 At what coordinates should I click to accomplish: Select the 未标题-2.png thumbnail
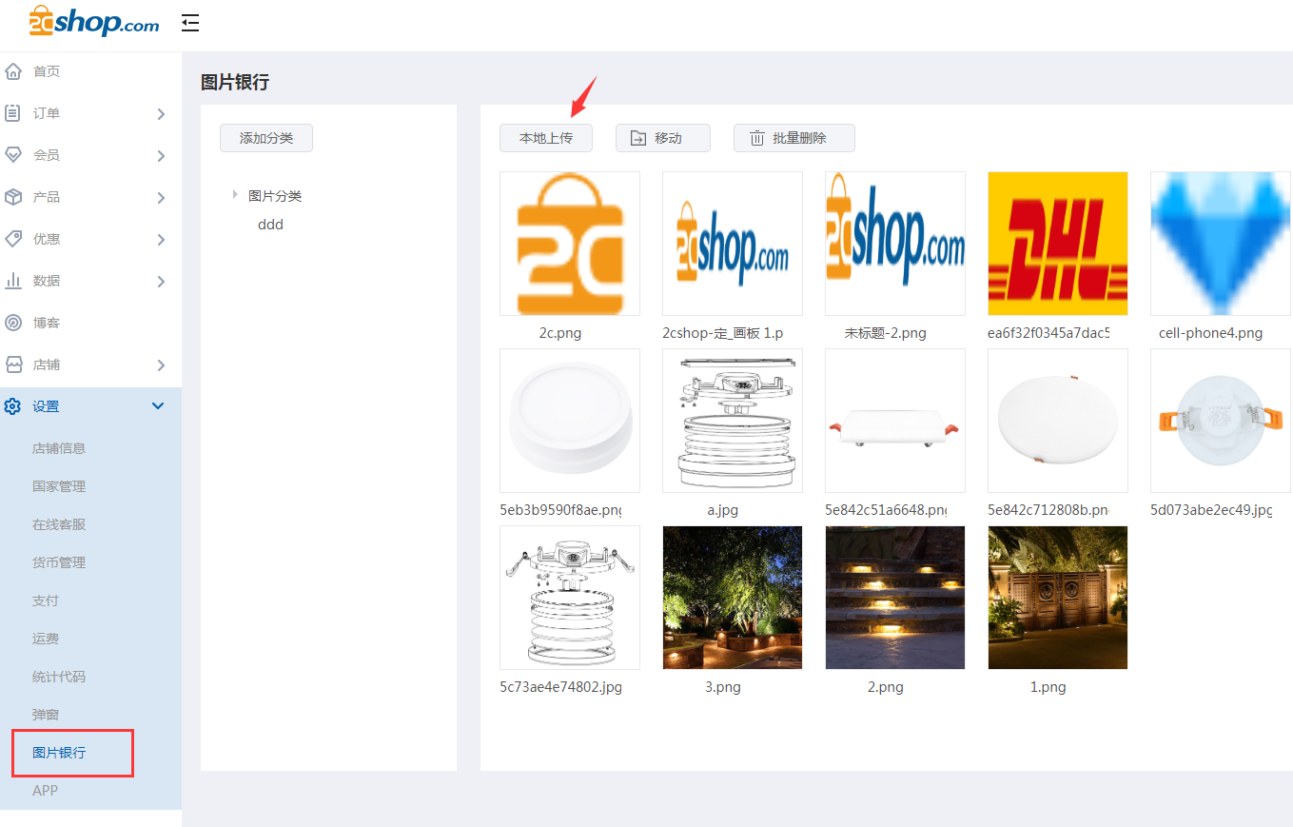pos(895,244)
